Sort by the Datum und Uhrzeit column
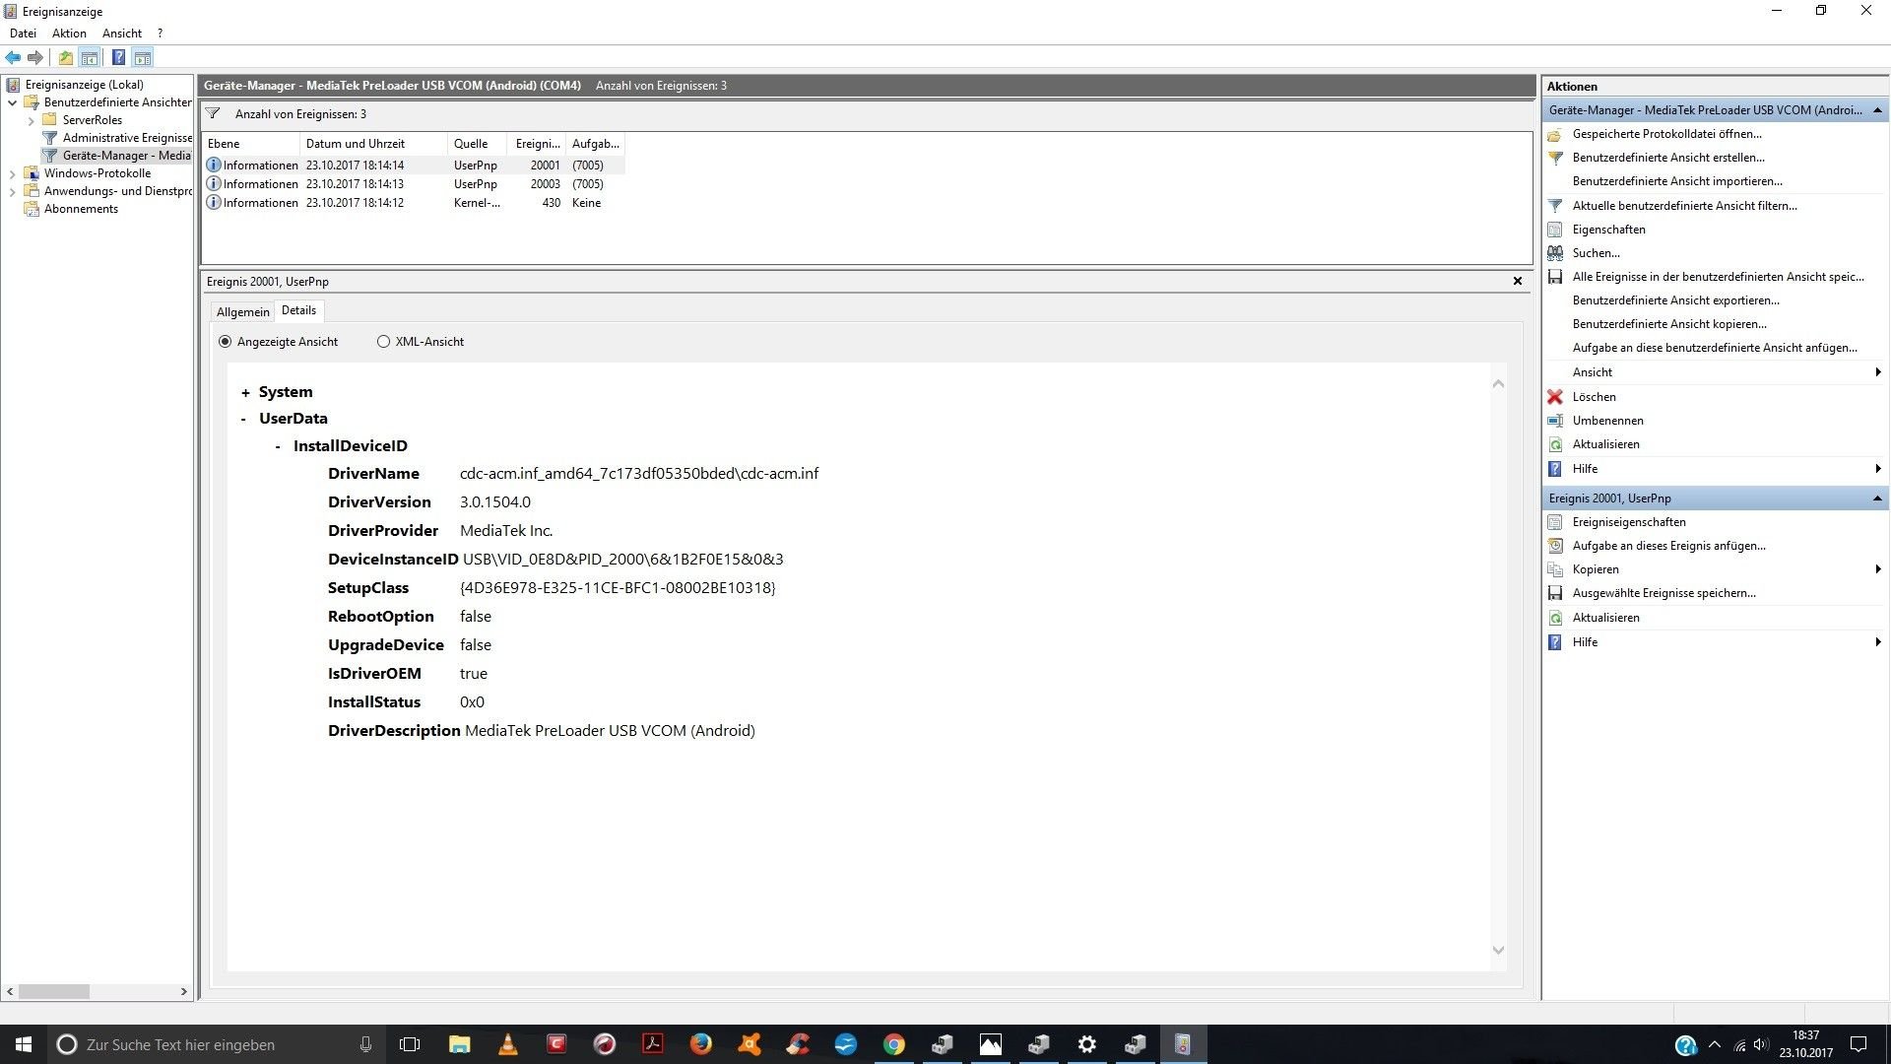This screenshot has width=1891, height=1064. point(373,144)
